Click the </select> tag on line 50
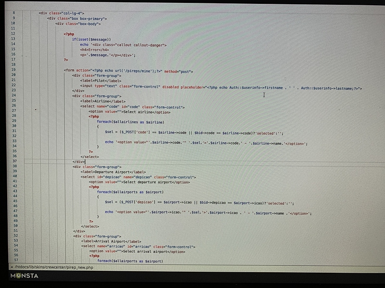 [x=90, y=226]
